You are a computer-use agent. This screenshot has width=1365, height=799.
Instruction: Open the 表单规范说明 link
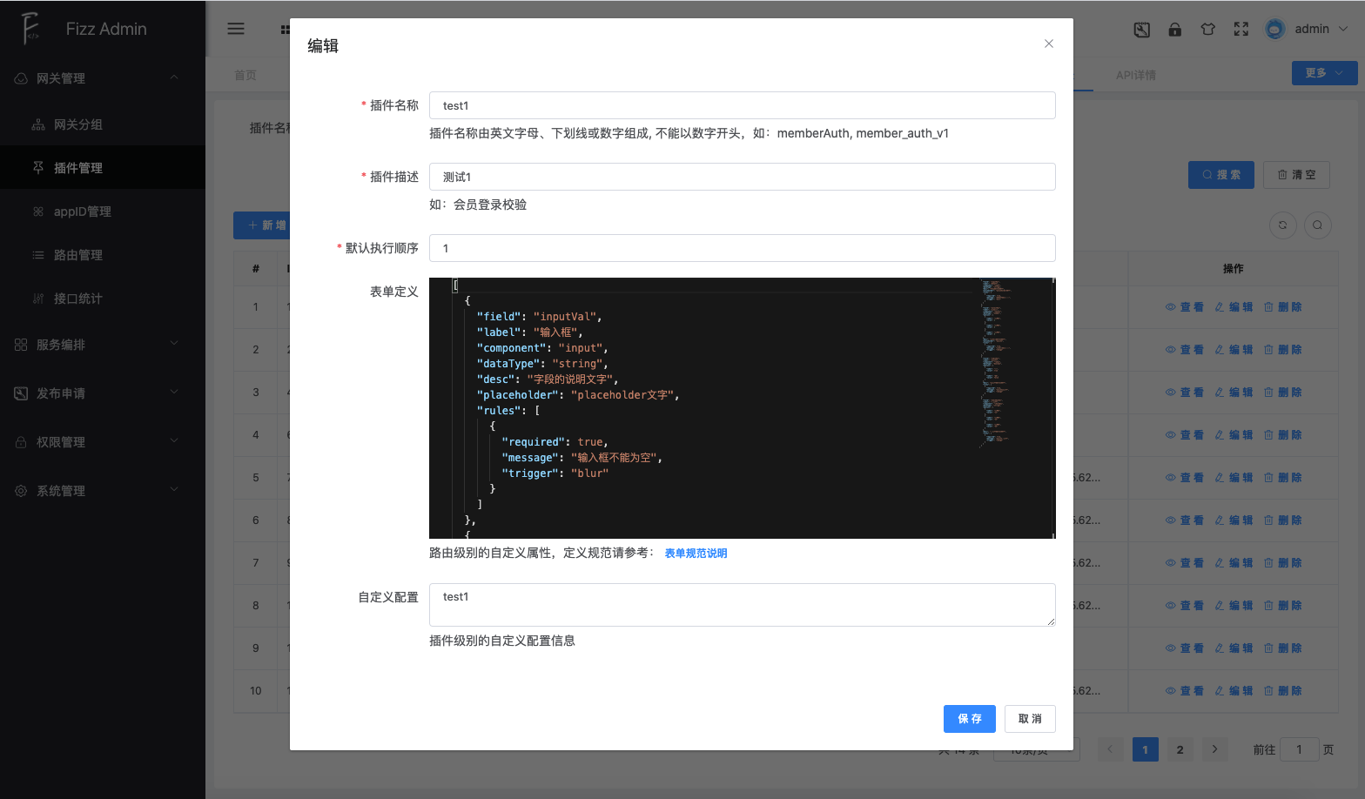(696, 554)
